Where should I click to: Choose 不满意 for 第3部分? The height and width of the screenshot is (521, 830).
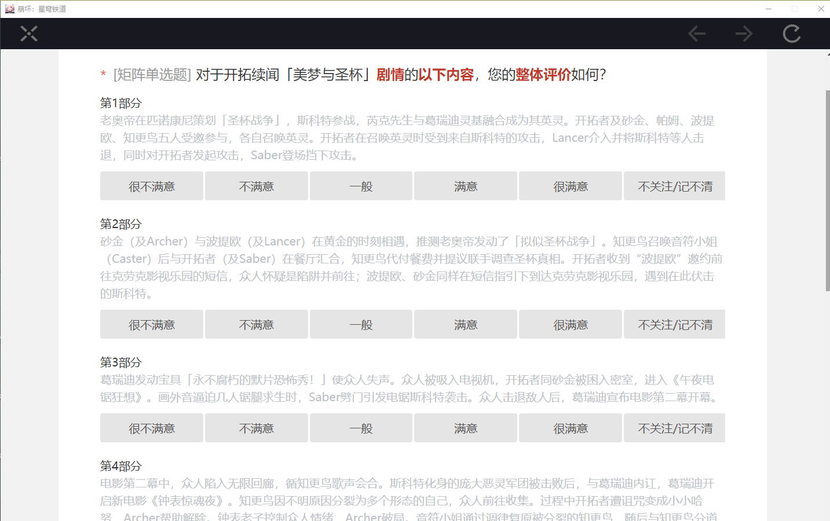[x=256, y=428]
